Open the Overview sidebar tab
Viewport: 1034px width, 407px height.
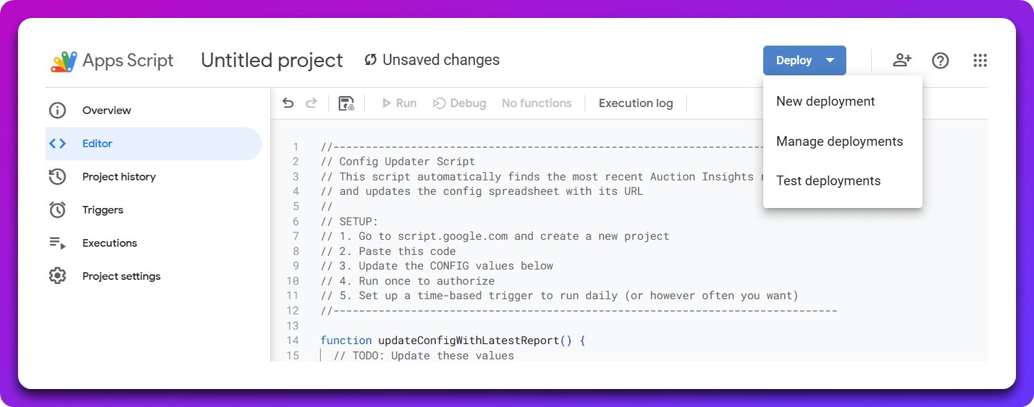click(x=106, y=111)
